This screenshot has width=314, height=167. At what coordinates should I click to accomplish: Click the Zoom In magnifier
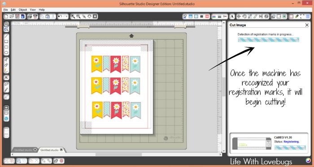73,17
